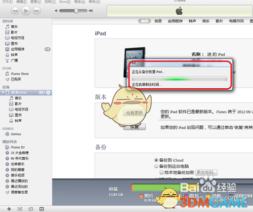Open the 90 年代音乐 playlist
This screenshot has height=212, width=253.
pos(20,158)
